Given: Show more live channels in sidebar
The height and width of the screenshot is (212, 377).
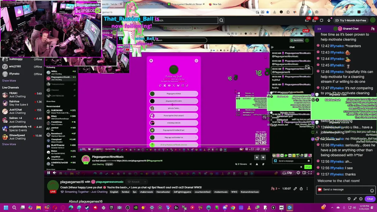Looking at the screenshot, I should tap(9, 144).
